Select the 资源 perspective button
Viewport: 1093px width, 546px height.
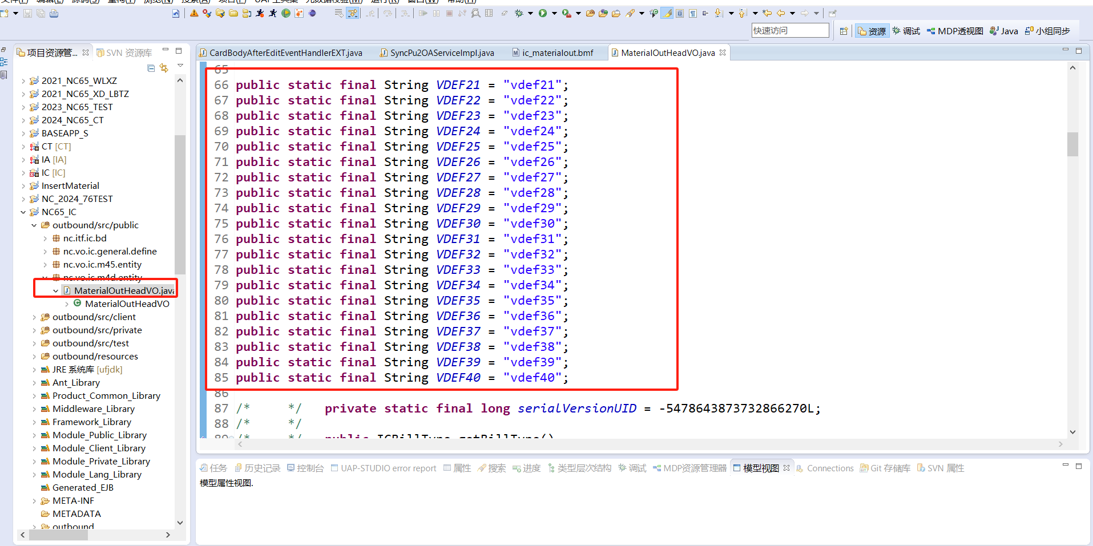872,31
